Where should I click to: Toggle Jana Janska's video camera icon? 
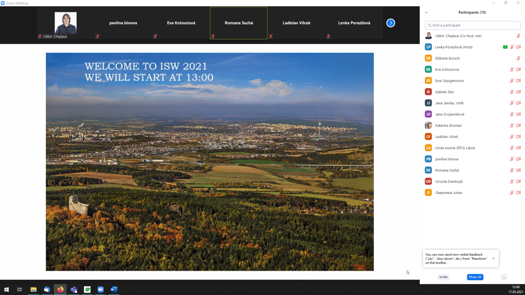coord(518,103)
